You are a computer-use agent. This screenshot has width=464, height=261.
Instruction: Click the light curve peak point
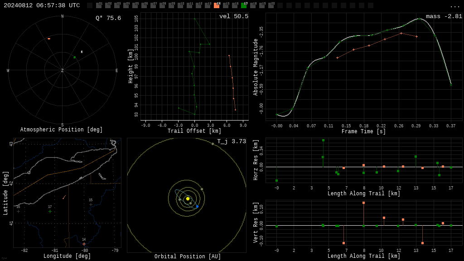(x=420, y=19)
